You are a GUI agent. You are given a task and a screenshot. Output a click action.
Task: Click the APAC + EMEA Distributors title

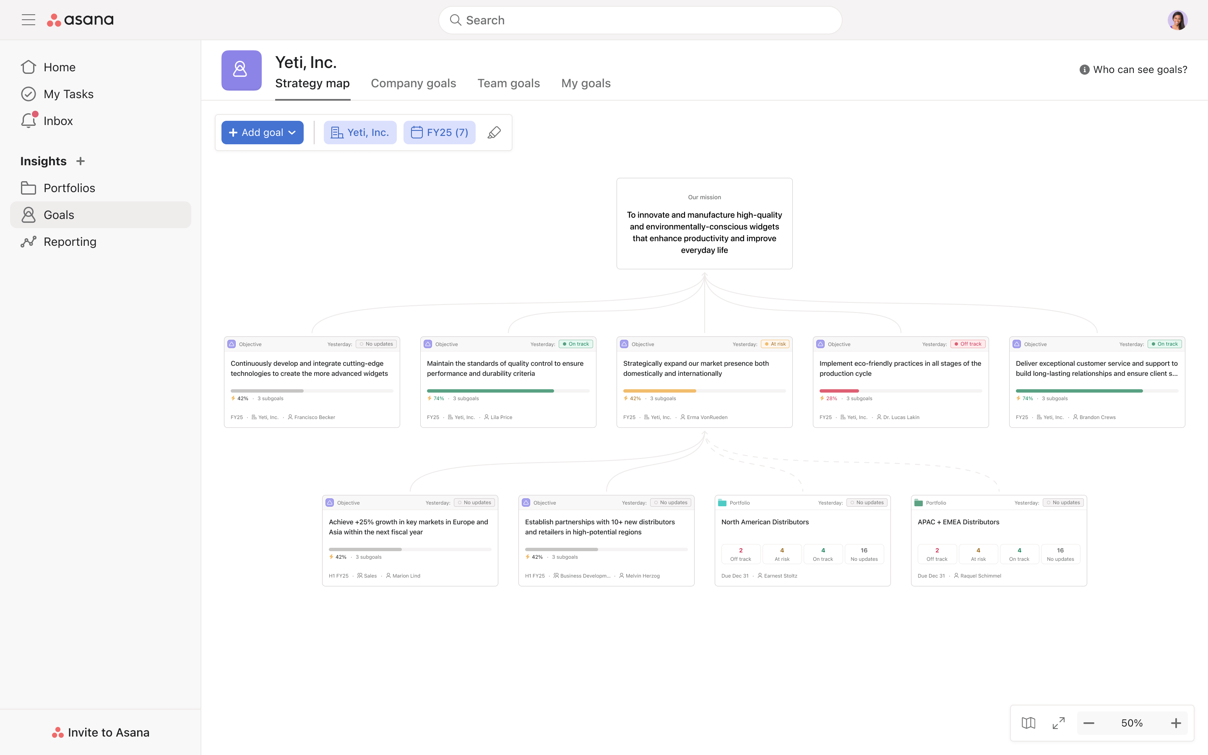958,522
